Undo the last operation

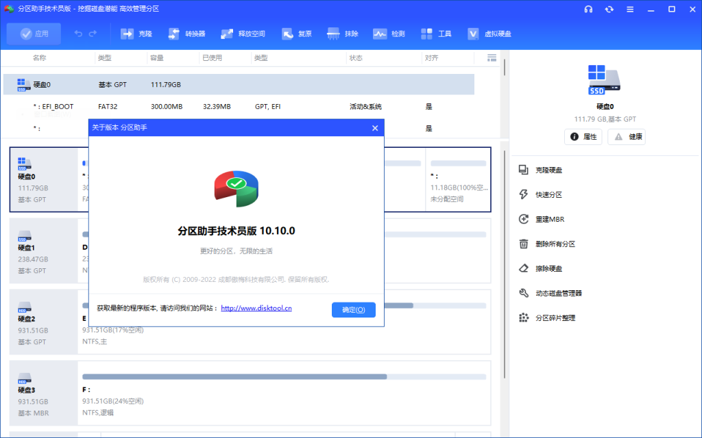point(78,34)
